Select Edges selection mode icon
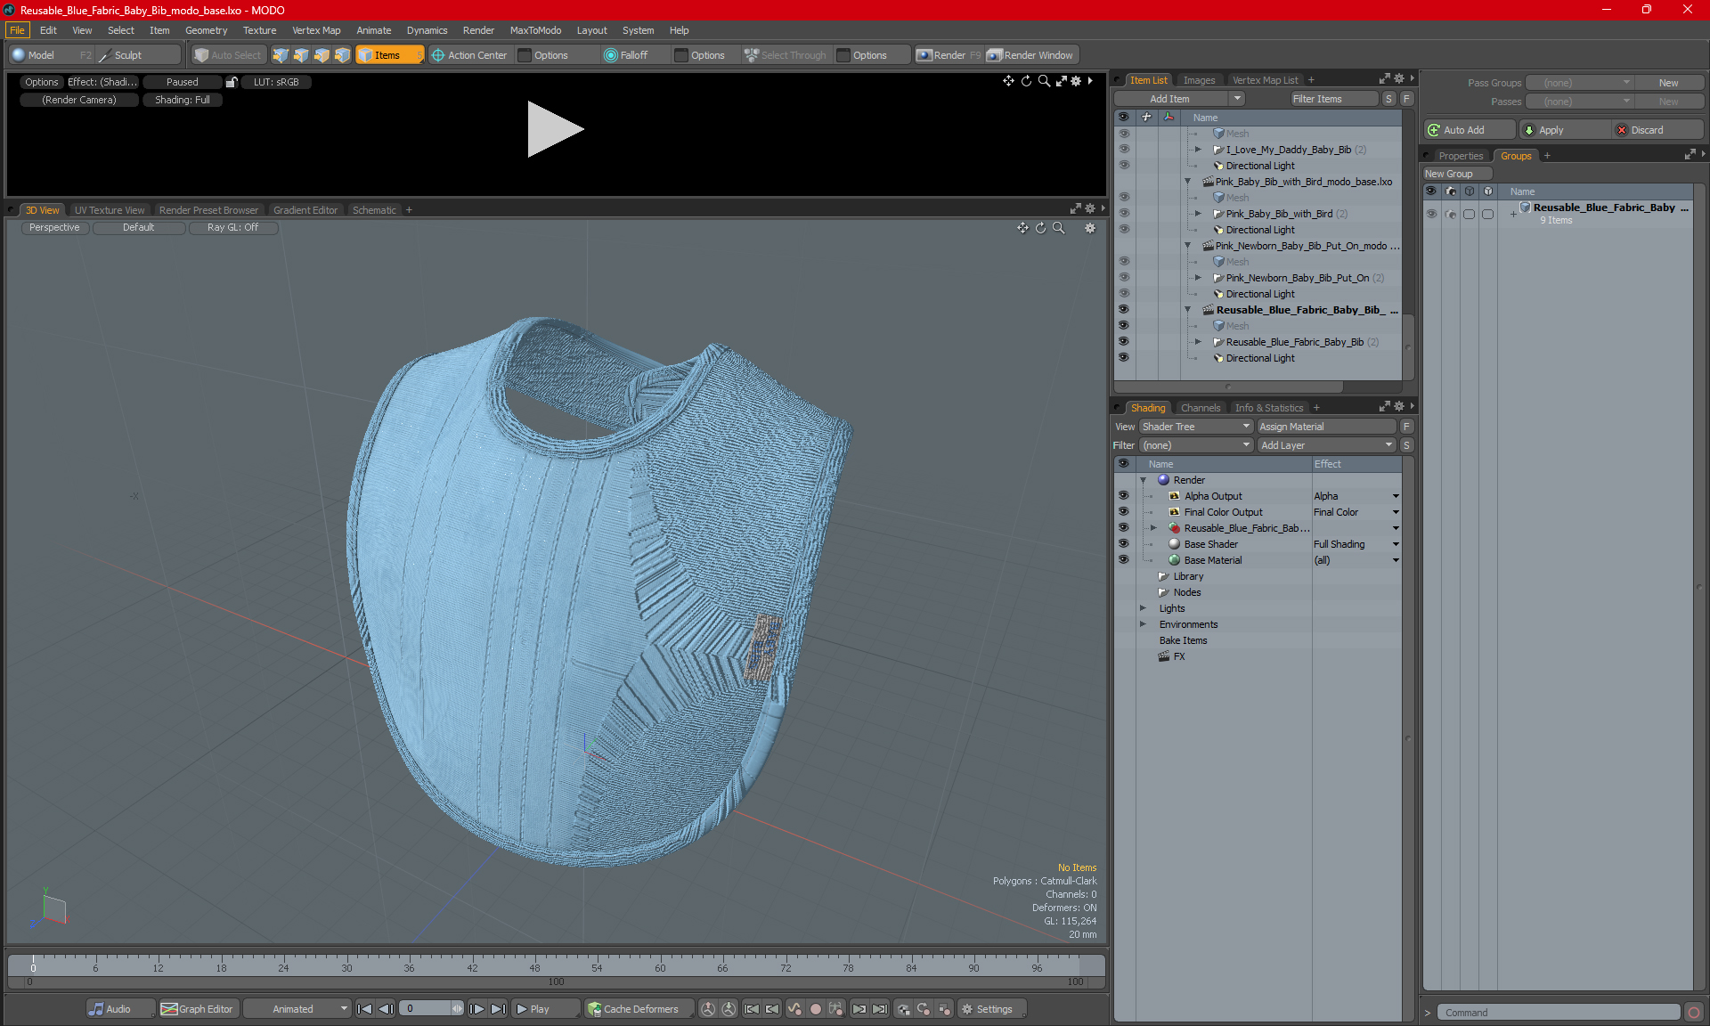The height and width of the screenshot is (1026, 1710). click(301, 55)
